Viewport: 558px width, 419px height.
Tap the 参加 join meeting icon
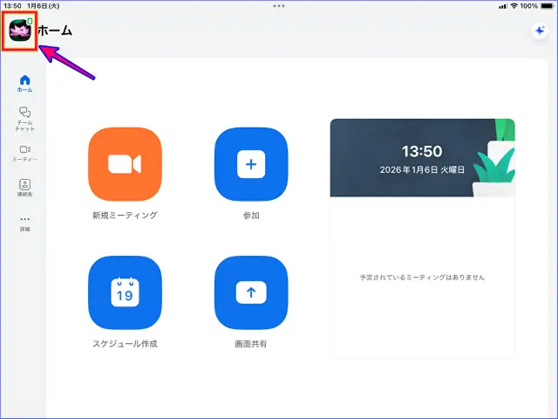click(251, 164)
